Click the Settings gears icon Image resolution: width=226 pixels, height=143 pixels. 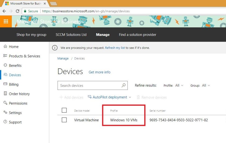(x=5, y=112)
